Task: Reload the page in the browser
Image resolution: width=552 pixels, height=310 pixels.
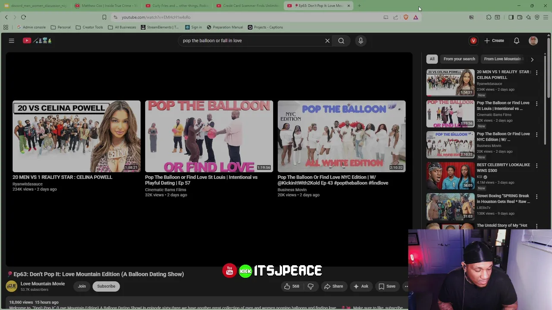Action: pos(23,17)
